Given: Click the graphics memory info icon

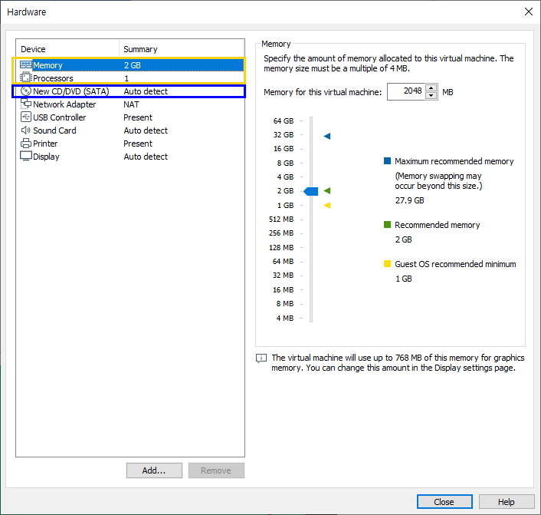Looking at the screenshot, I should coord(261,358).
